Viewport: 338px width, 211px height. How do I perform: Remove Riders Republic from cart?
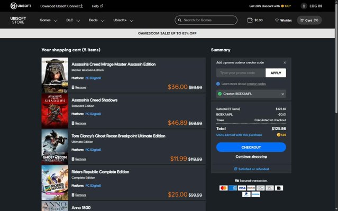79,195
